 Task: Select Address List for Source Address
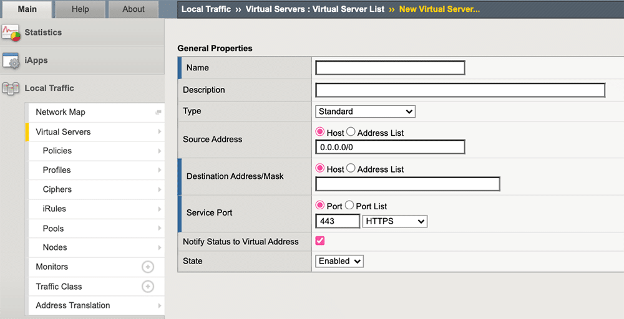coord(351,132)
